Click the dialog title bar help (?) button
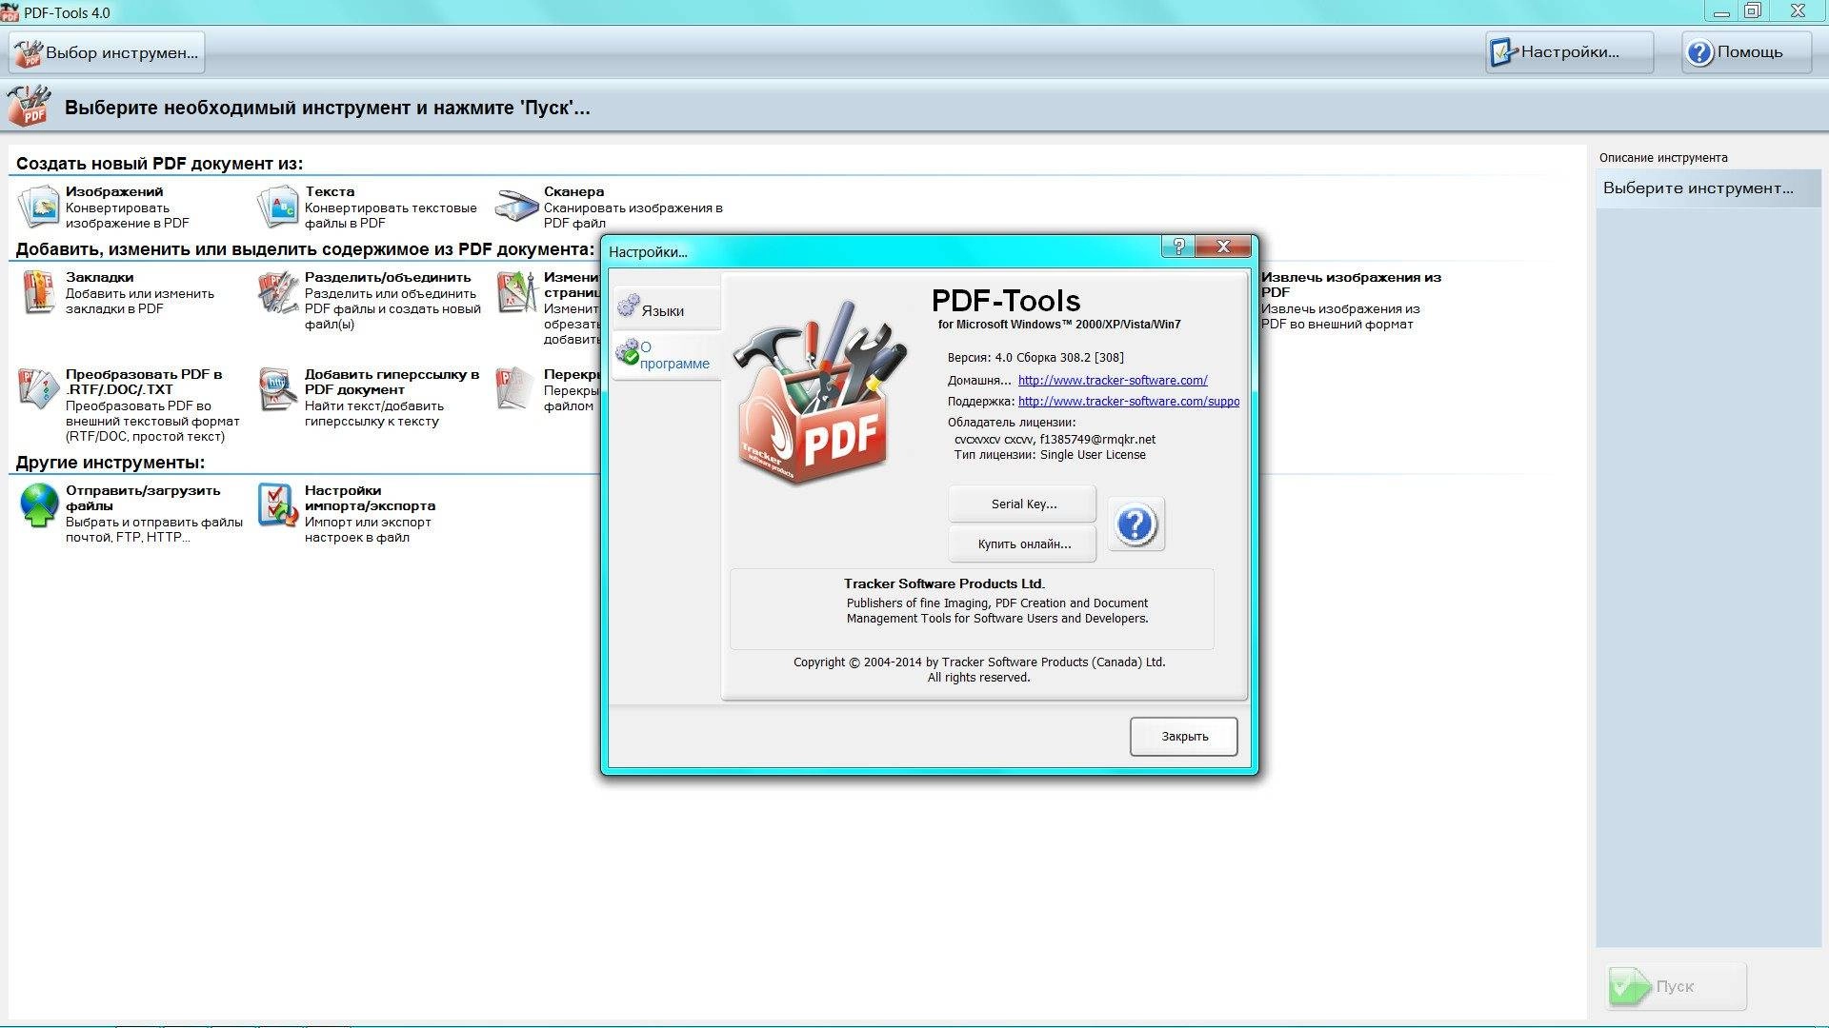The height and width of the screenshot is (1028, 1829). 1178,247
